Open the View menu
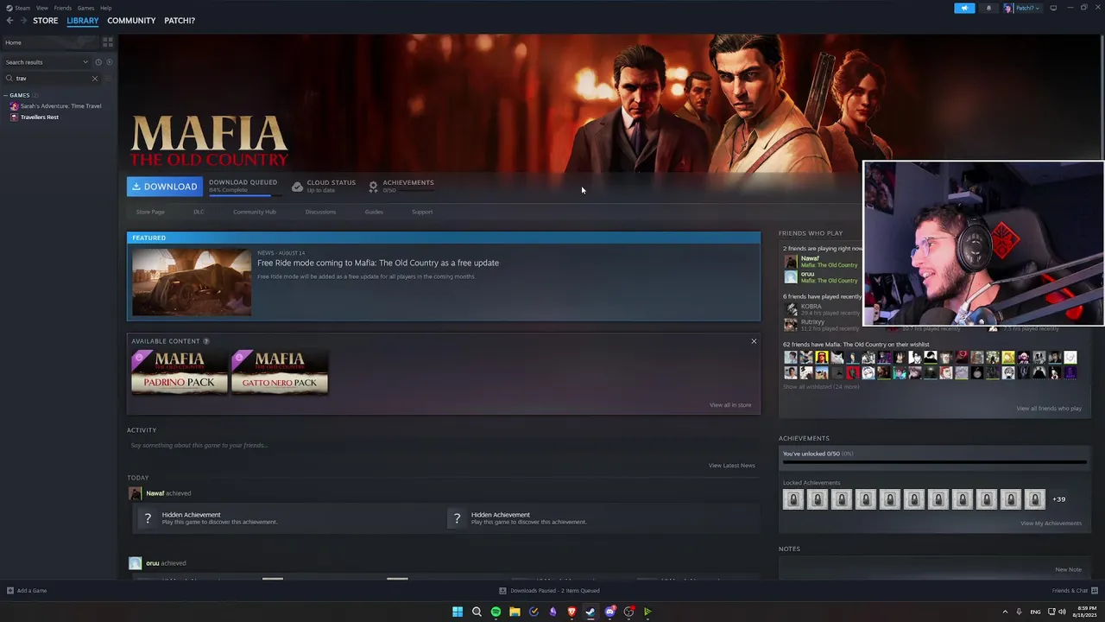Screen dimensions: 1105x622 point(41,8)
